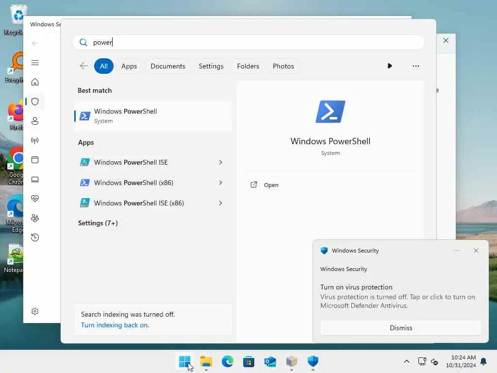This screenshot has height=373, width=497.
Task: Switch to the Photos filter tab
Action: [x=283, y=66]
